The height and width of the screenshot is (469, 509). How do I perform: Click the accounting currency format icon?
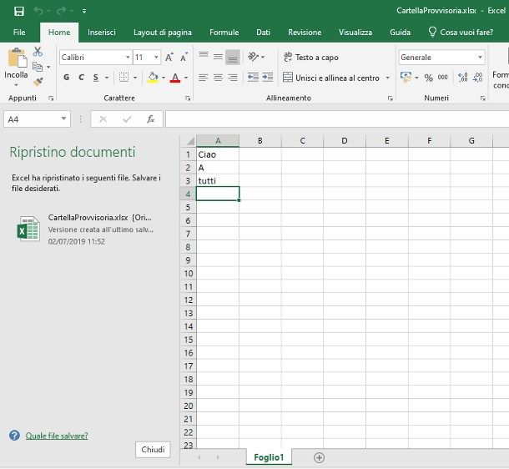[x=406, y=78]
